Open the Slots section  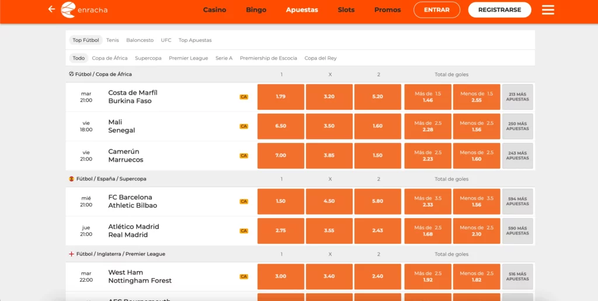coord(346,10)
